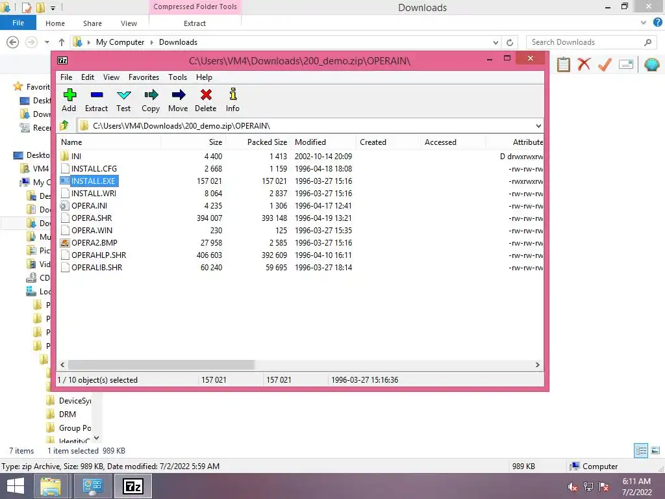Click the Test toolbar button in 7-Zip
Viewport: 665px width, 499px height.
[123, 101]
